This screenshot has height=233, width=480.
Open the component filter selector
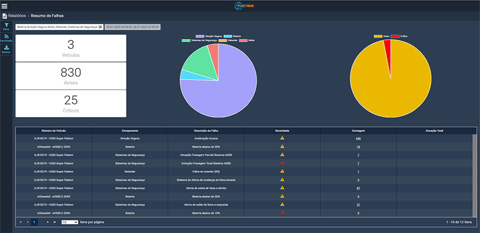click(x=57, y=26)
